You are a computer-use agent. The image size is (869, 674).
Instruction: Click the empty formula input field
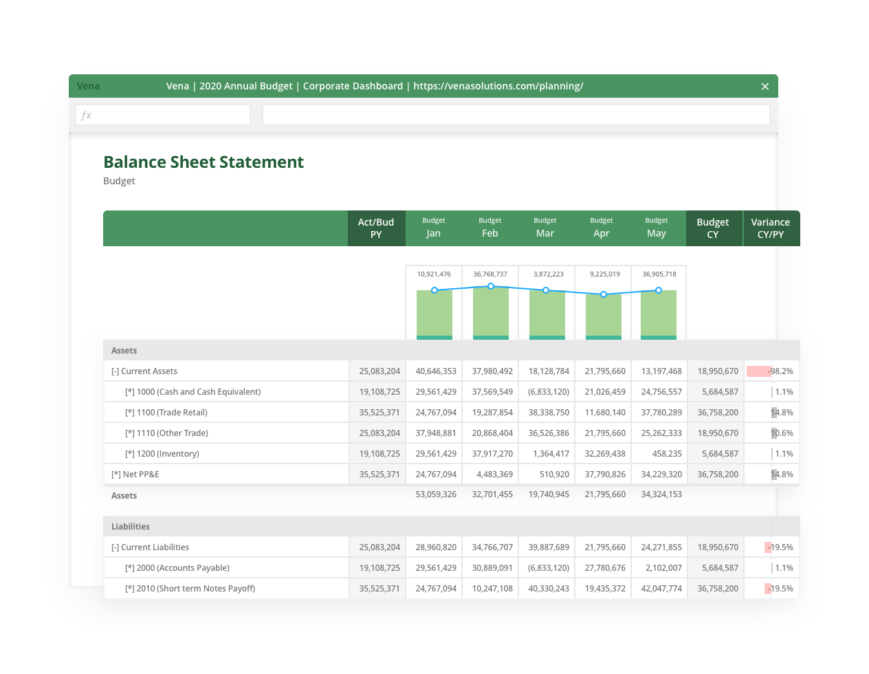pos(516,114)
